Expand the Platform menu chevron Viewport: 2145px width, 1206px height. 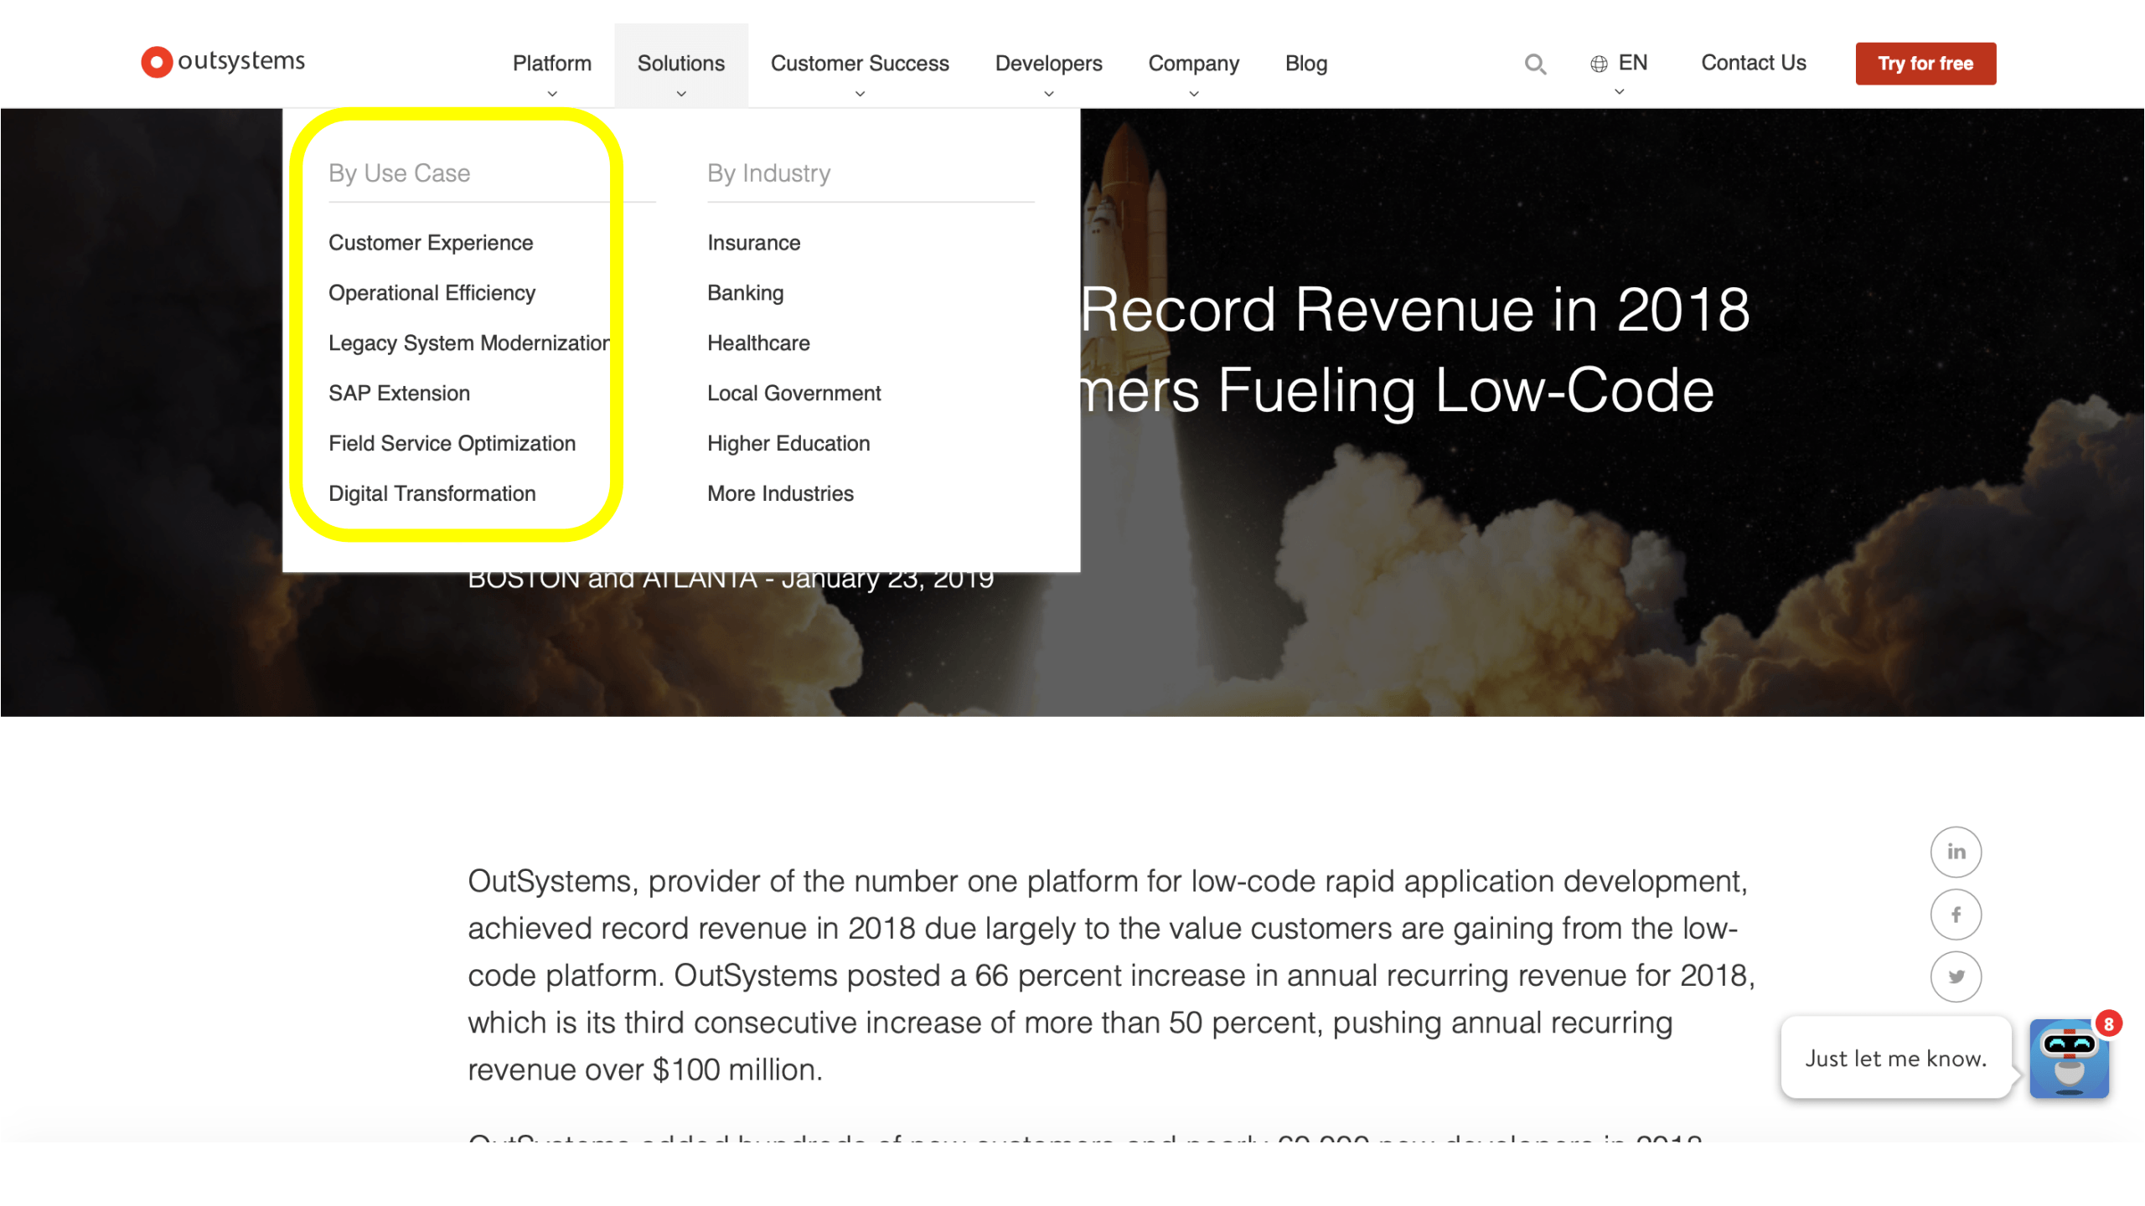pyautogui.click(x=552, y=94)
